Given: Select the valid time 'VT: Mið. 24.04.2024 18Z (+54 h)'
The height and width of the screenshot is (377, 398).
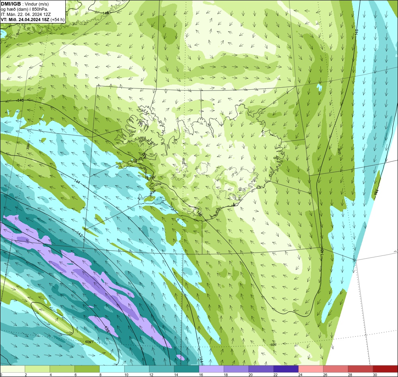Looking at the screenshot, I should pos(33,20).
